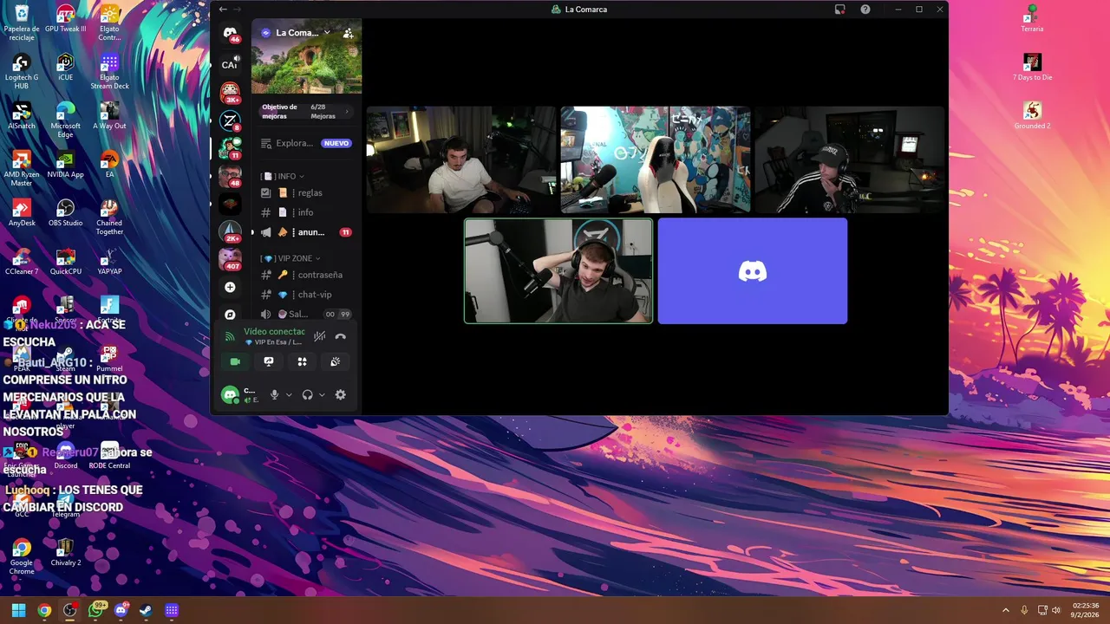The width and height of the screenshot is (1110, 624).
Task: Show hidden system tray icons chevron
Action: [1006, 610]
